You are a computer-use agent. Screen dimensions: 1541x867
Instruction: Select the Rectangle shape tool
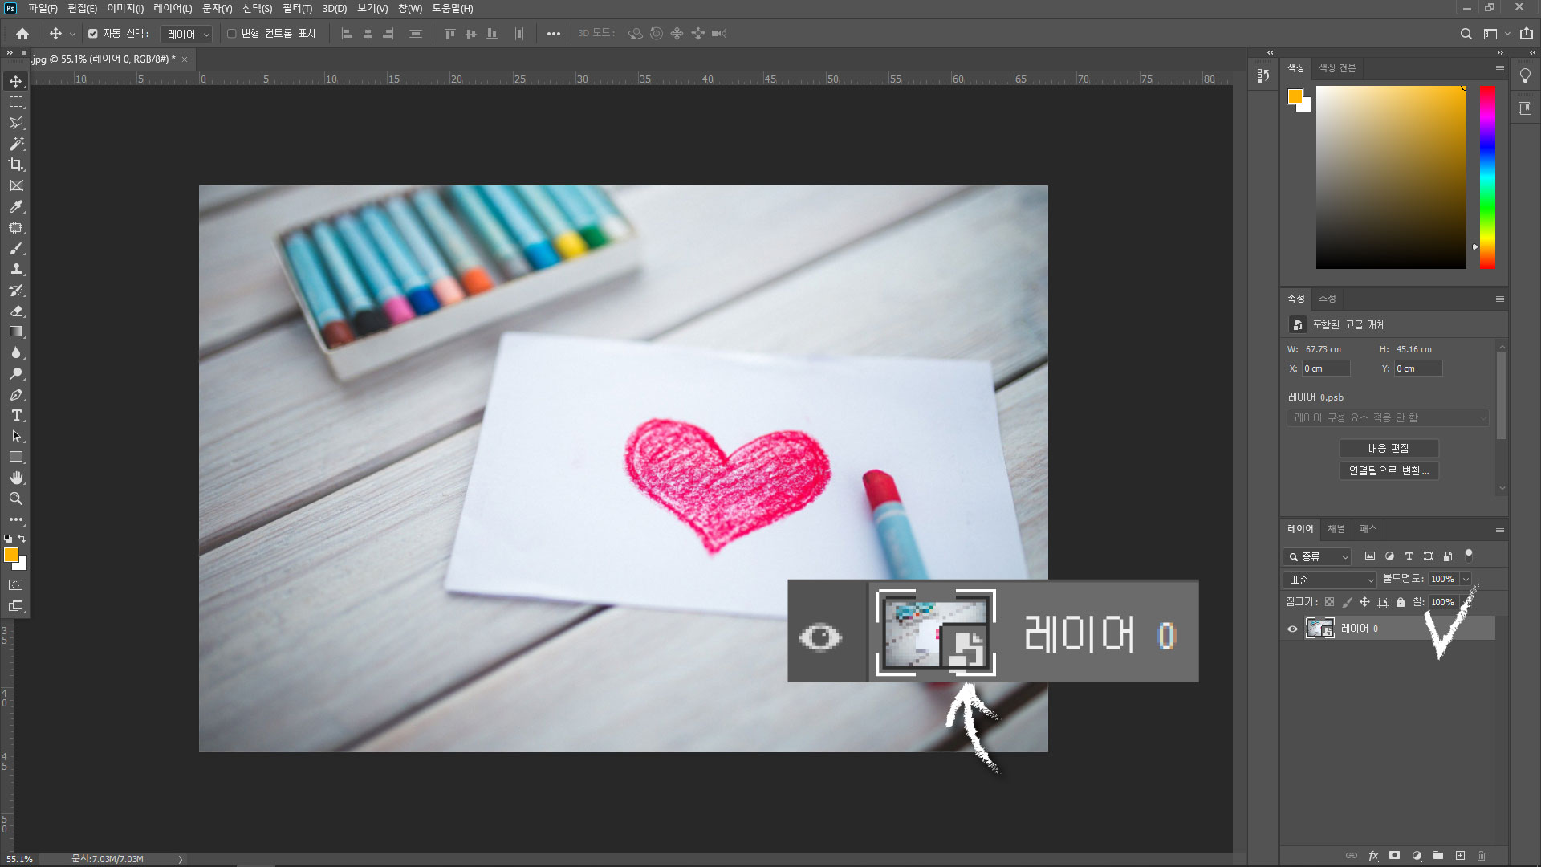[x=16, y=457]
